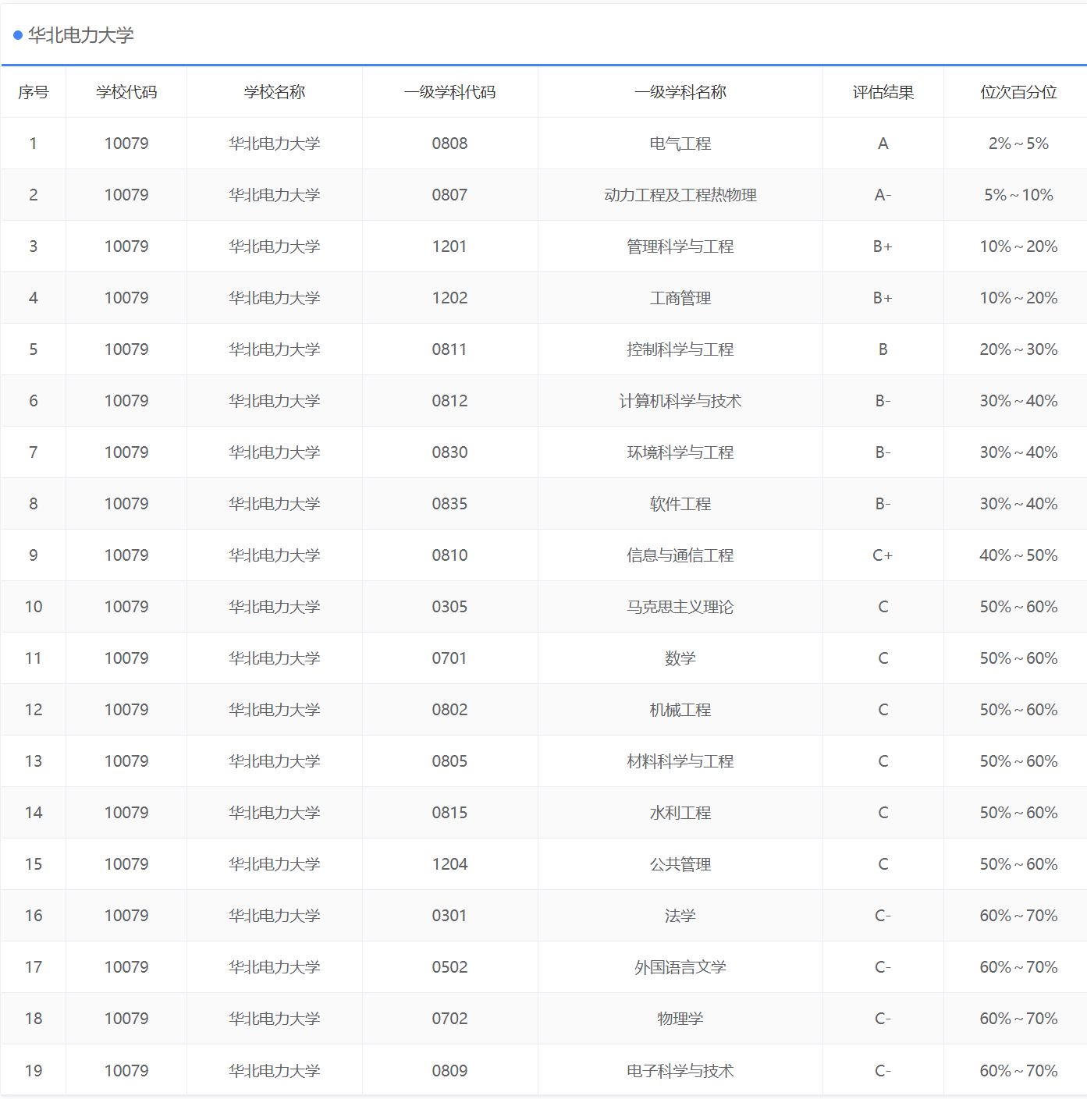Click the 位次百分位 column header

1015,91
